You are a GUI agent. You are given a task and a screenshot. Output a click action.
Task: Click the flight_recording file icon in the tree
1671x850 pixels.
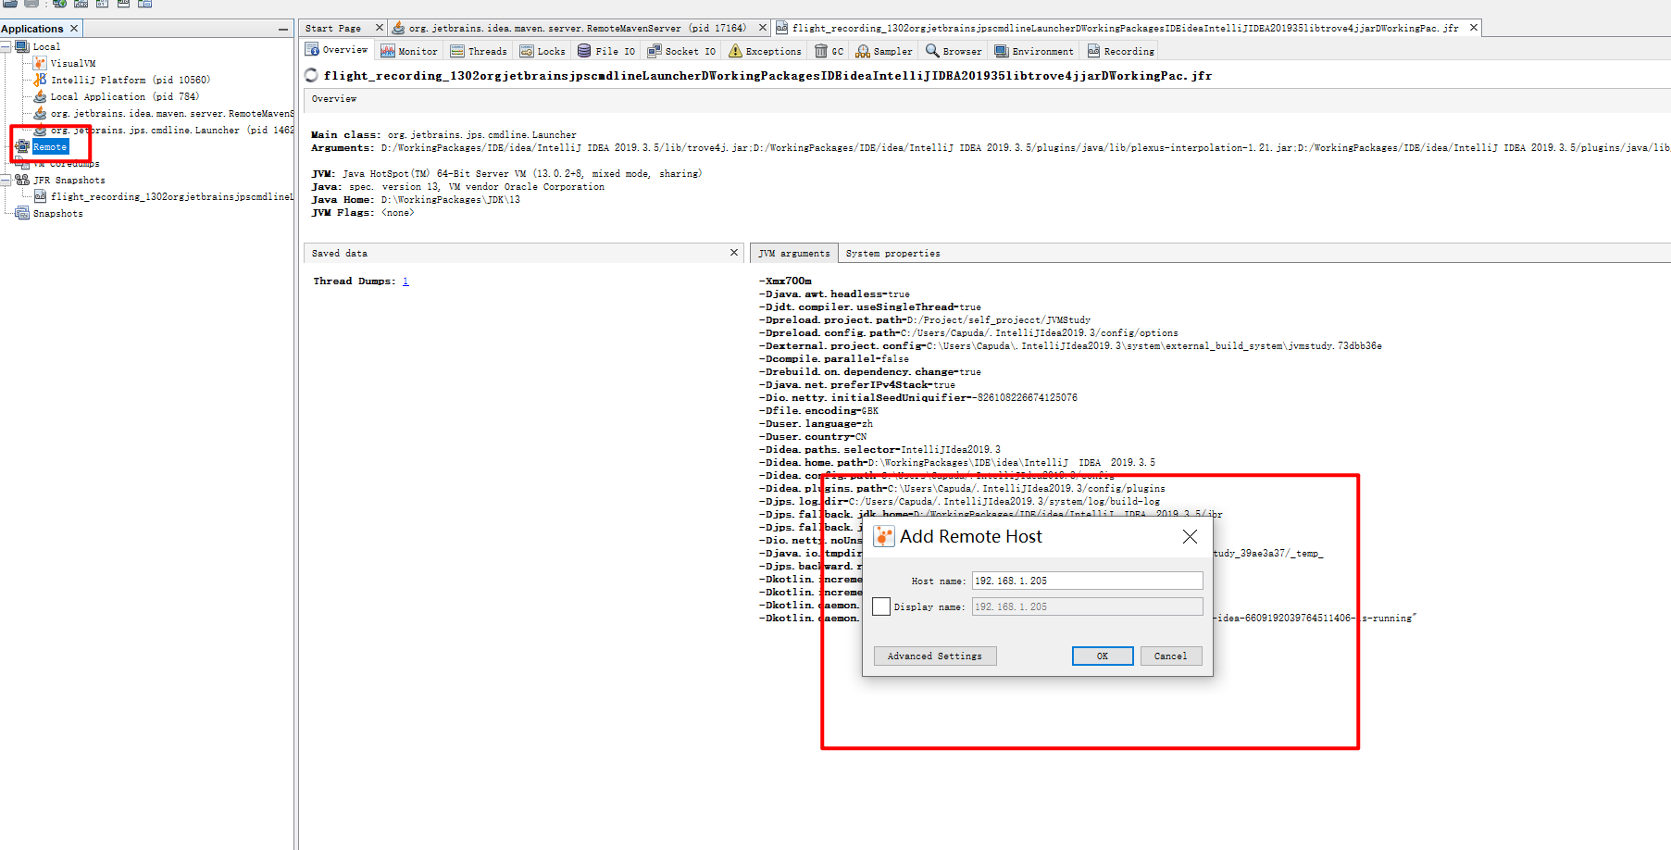coord(40,196)
